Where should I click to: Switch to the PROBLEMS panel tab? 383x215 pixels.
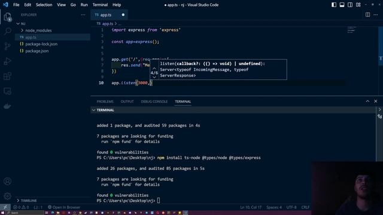point(105,102)
